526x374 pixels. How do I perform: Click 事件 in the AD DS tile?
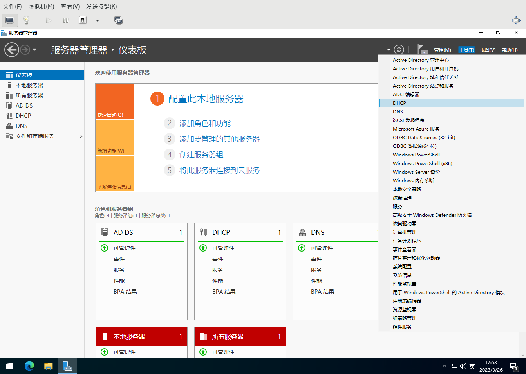pyautogui.click(x=119, y=259)
